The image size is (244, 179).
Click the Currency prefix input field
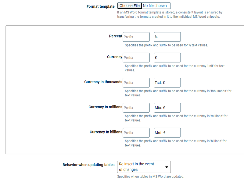pyautogui.click(x=136, y=57)
